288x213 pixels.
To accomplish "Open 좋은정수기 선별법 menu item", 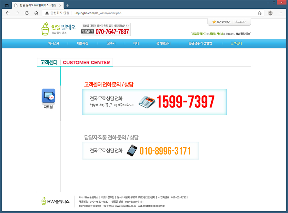I will (200, 43).
